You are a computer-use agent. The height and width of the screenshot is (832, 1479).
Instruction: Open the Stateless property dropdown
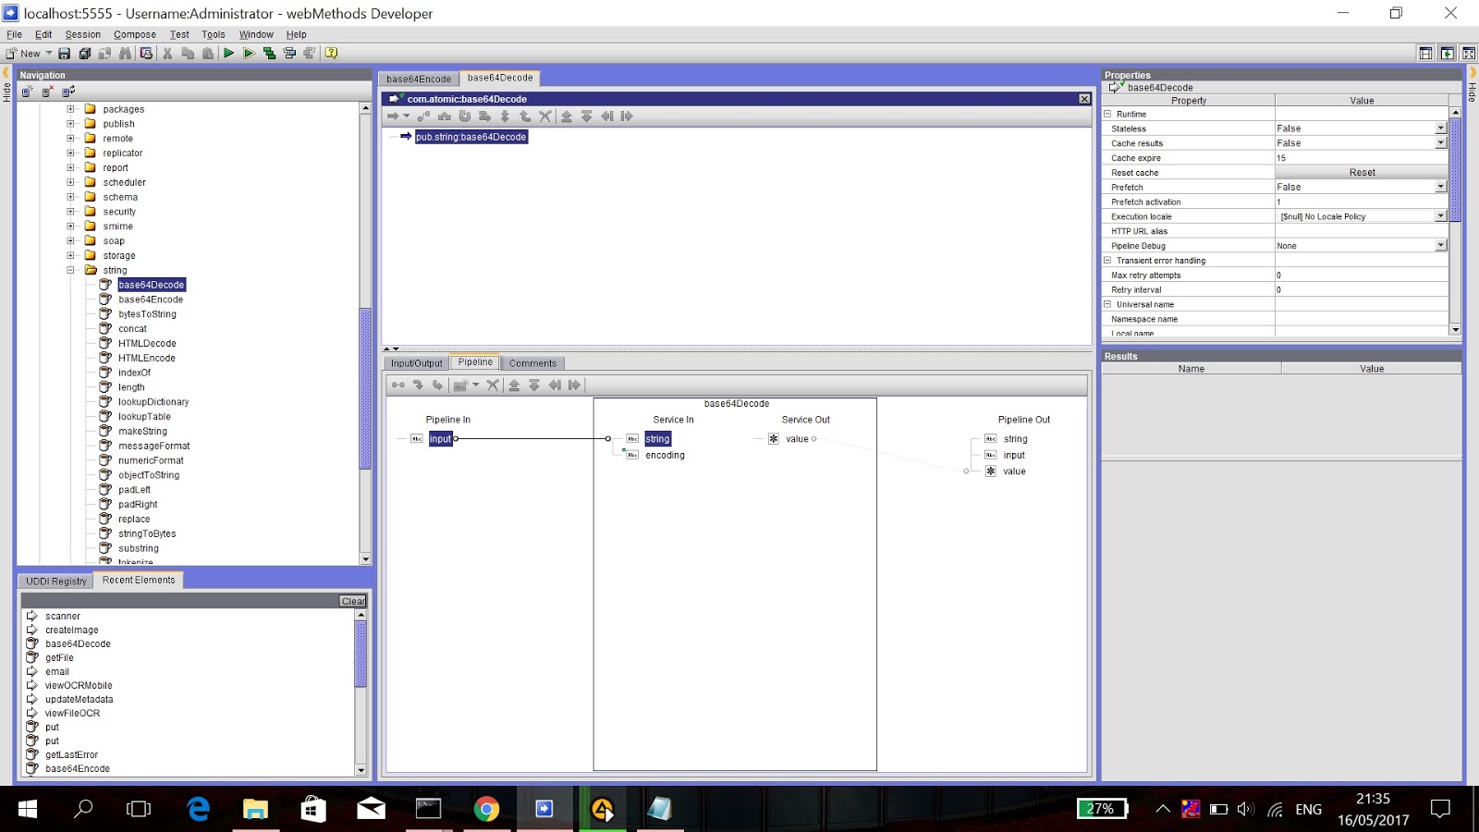tap(1443, 128)
